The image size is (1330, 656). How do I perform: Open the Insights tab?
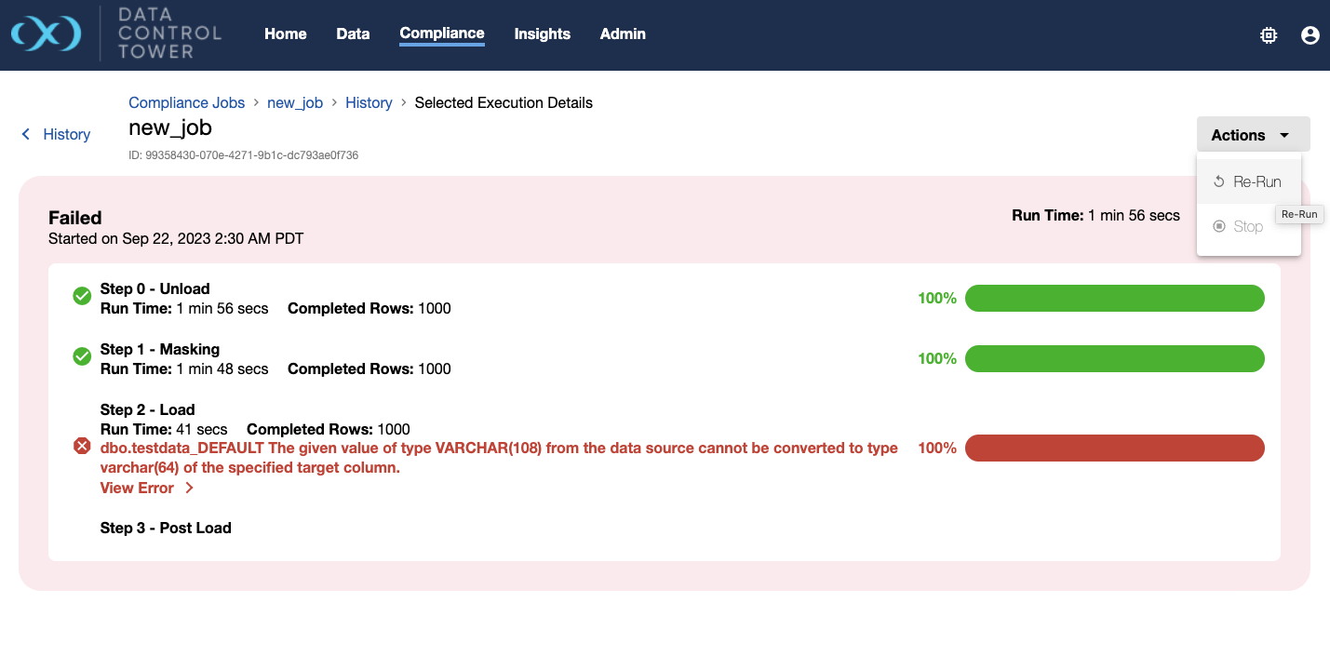pos(542,33)
